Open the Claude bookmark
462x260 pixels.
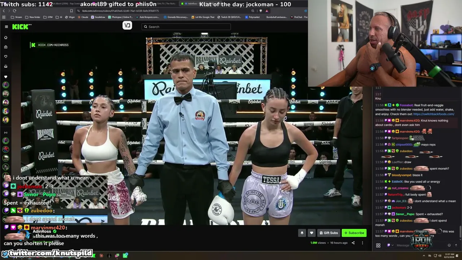83,17
